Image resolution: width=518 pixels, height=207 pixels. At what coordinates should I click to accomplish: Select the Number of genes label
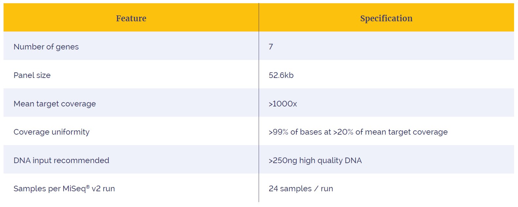point(46,47)
